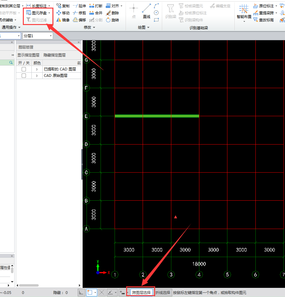Click axis number 4 bubble

coord(199,275)
